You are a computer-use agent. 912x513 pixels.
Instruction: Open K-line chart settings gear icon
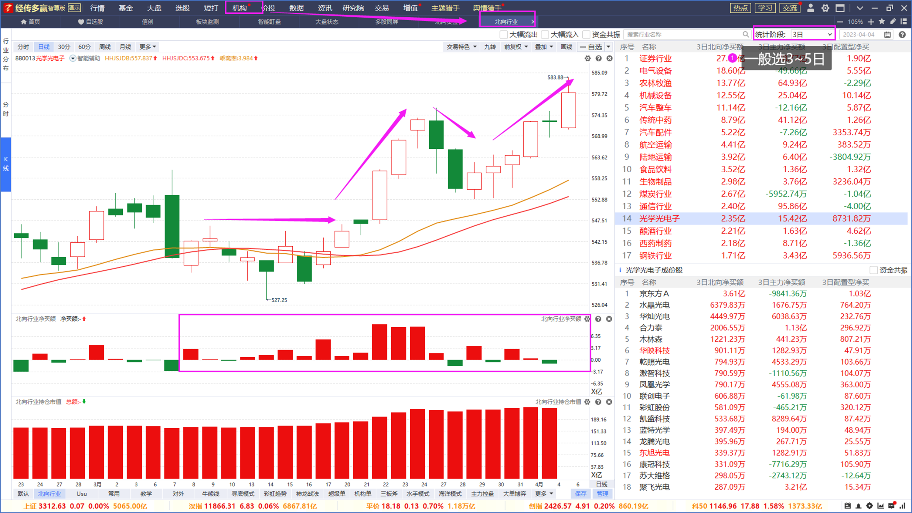pyautogui.click(x=587, y=58)
